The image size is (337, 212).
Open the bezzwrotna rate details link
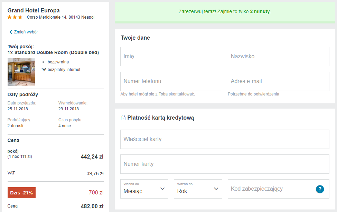coord(58,62)
